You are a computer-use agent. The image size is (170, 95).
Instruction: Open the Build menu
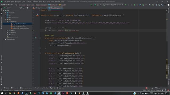[x=40, y=2]
